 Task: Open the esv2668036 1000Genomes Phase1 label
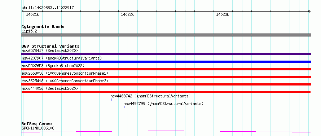click(x=65, y=73)
